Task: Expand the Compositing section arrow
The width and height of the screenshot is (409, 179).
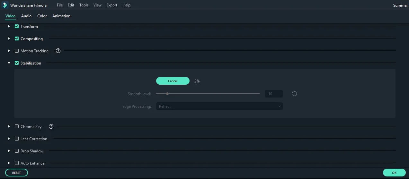Action: coord(9,38)
